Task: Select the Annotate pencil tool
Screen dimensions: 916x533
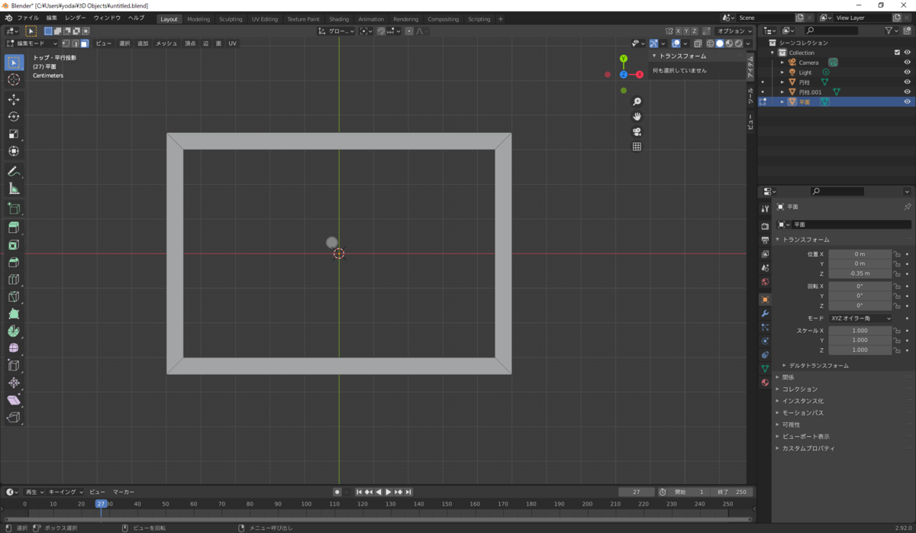Action: click(14, 171)
